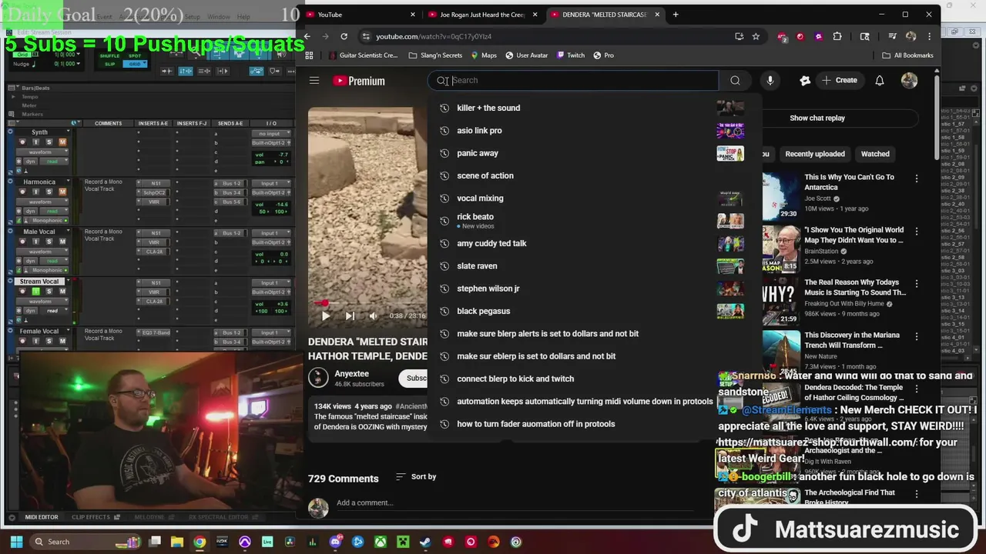
Task: Start voice search with the microphone icon
Action: [x=770, y=80]
